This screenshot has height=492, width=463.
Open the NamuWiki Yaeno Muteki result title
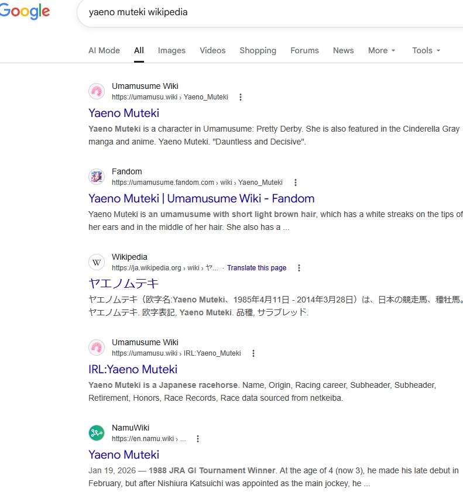click(124, 455)
